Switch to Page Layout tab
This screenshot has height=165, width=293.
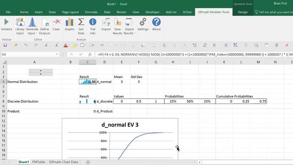70,12
